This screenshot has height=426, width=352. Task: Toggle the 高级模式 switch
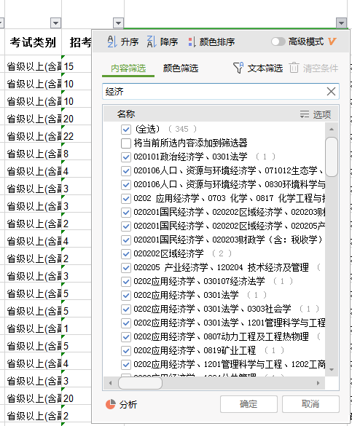pyautogui.click(x=278, y=42)
